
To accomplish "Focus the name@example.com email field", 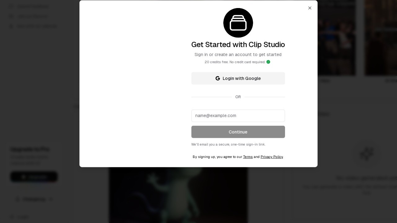I will [238, 116].
